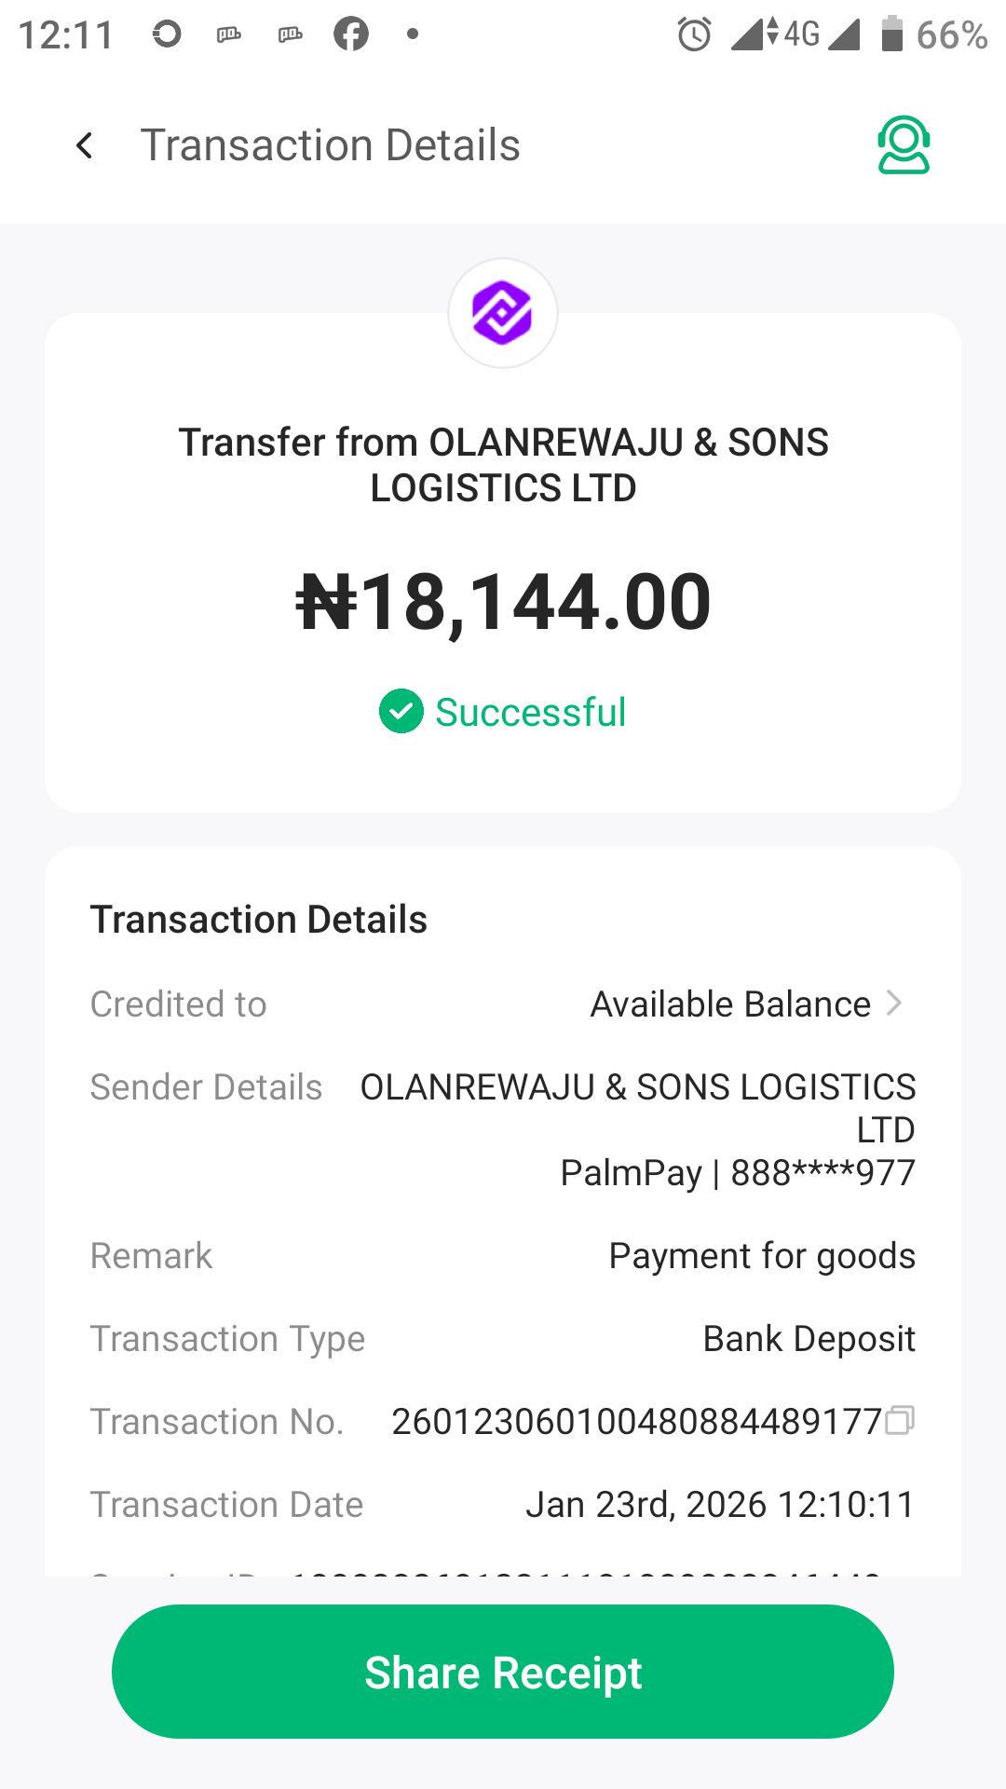The width and height of the screenshot is (1006, 1789).
Task: Tap the ₦18,144.00 amount
Action: coord(503,602)
